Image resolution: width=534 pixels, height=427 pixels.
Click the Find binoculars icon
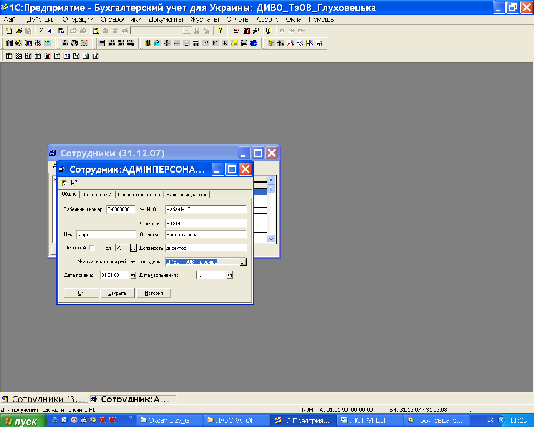pyautogui.click(x=124, y=30)
